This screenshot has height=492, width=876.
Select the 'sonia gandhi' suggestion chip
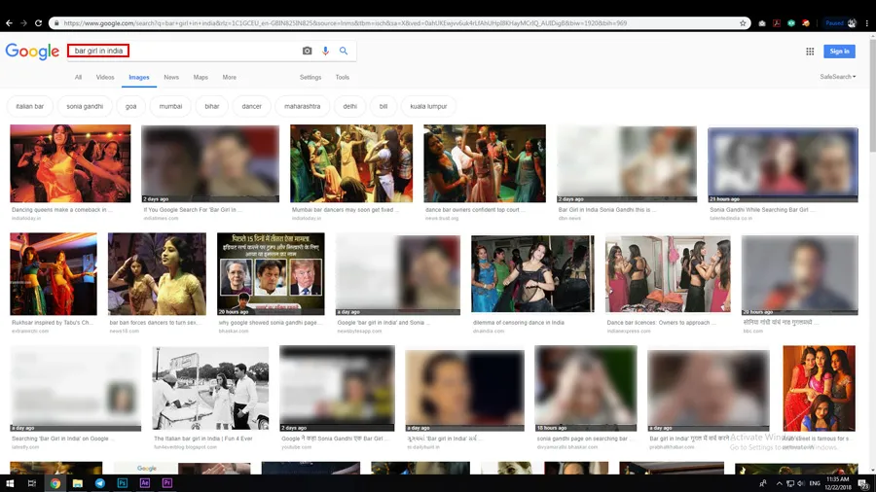tap(85, 107)
